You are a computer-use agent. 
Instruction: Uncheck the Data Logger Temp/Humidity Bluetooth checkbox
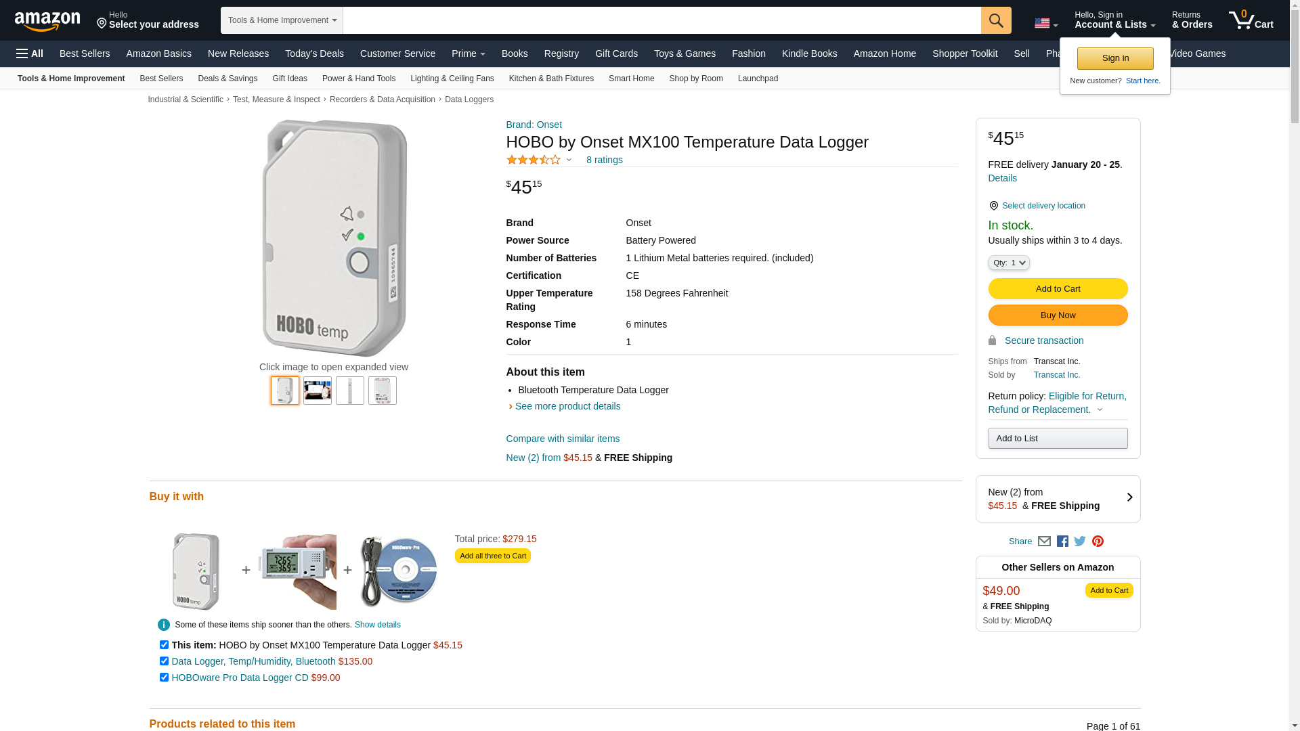click(164, 661)
